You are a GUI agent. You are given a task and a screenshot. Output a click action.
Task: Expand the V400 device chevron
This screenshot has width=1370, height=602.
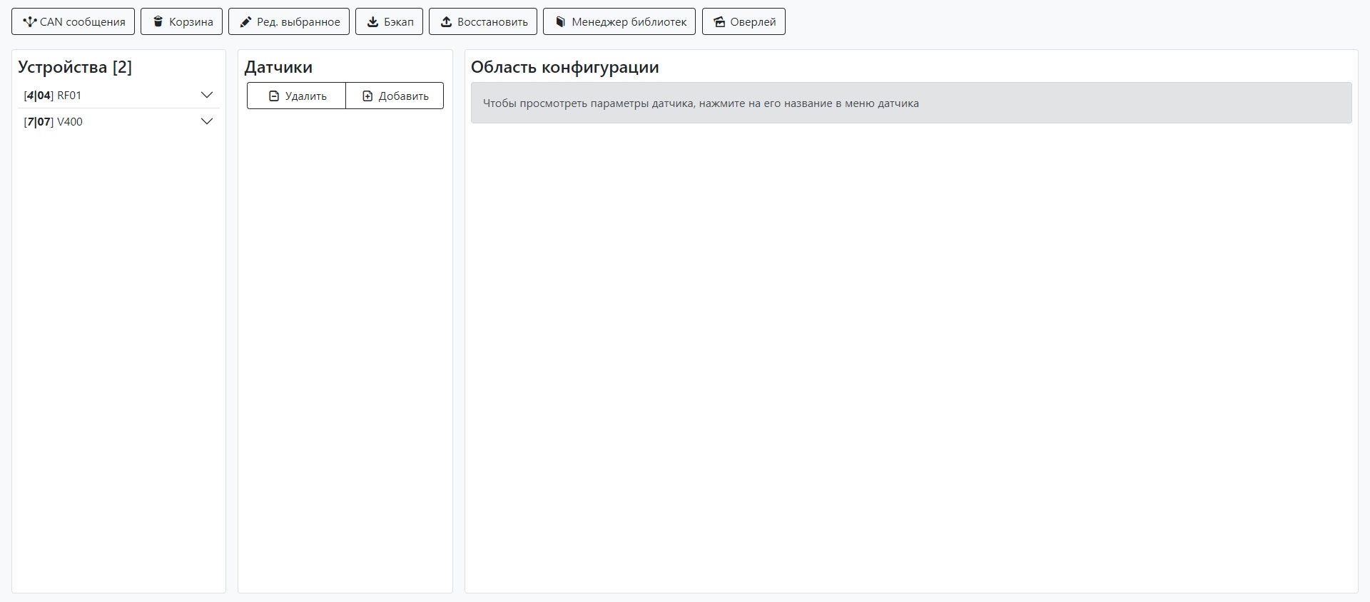coord(207,121)
